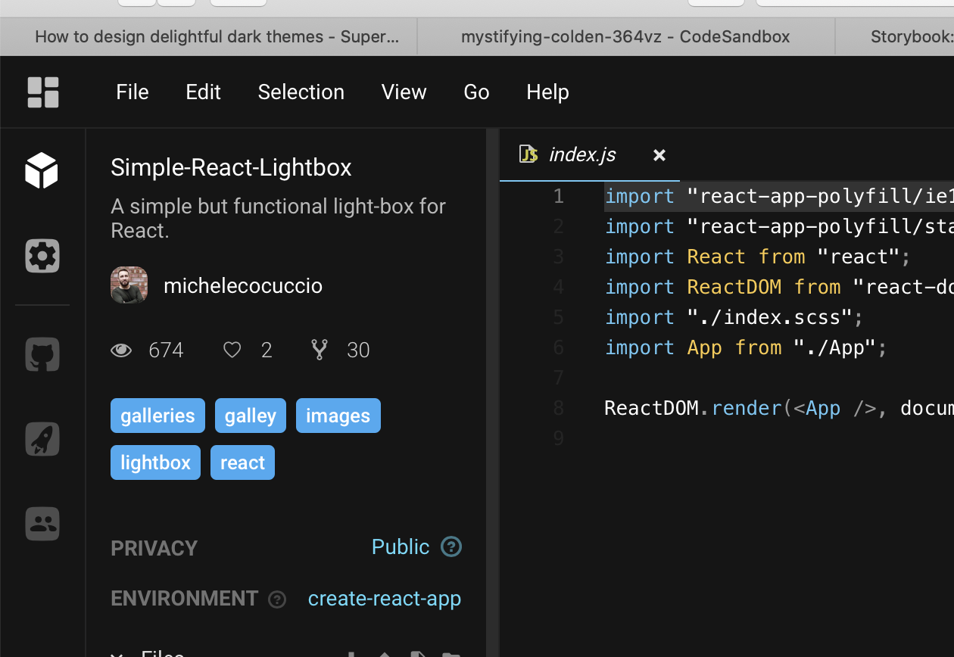Click the galley tag
Screen dimensions: 954x657
coord(251,416)
